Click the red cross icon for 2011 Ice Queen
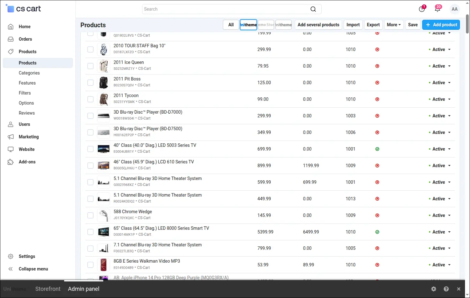This screenshot has height=298, width=470. tap(377, 66)
